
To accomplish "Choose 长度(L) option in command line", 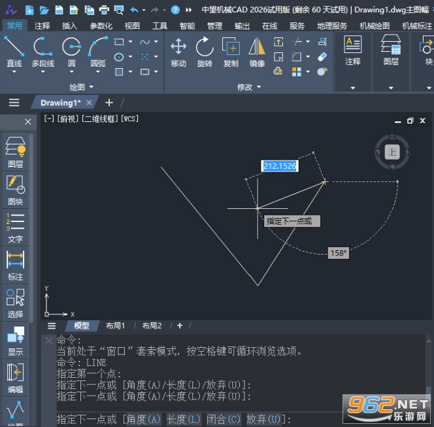I will [184, 419].
